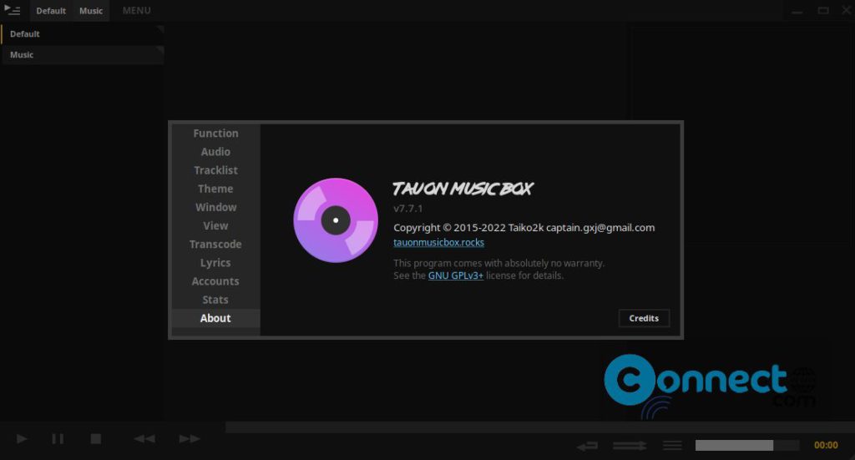The height and width of the screenshot is (460, 855).
Task: Toggle repeat mode icon in bottom bar
Action: coord(587,447)
